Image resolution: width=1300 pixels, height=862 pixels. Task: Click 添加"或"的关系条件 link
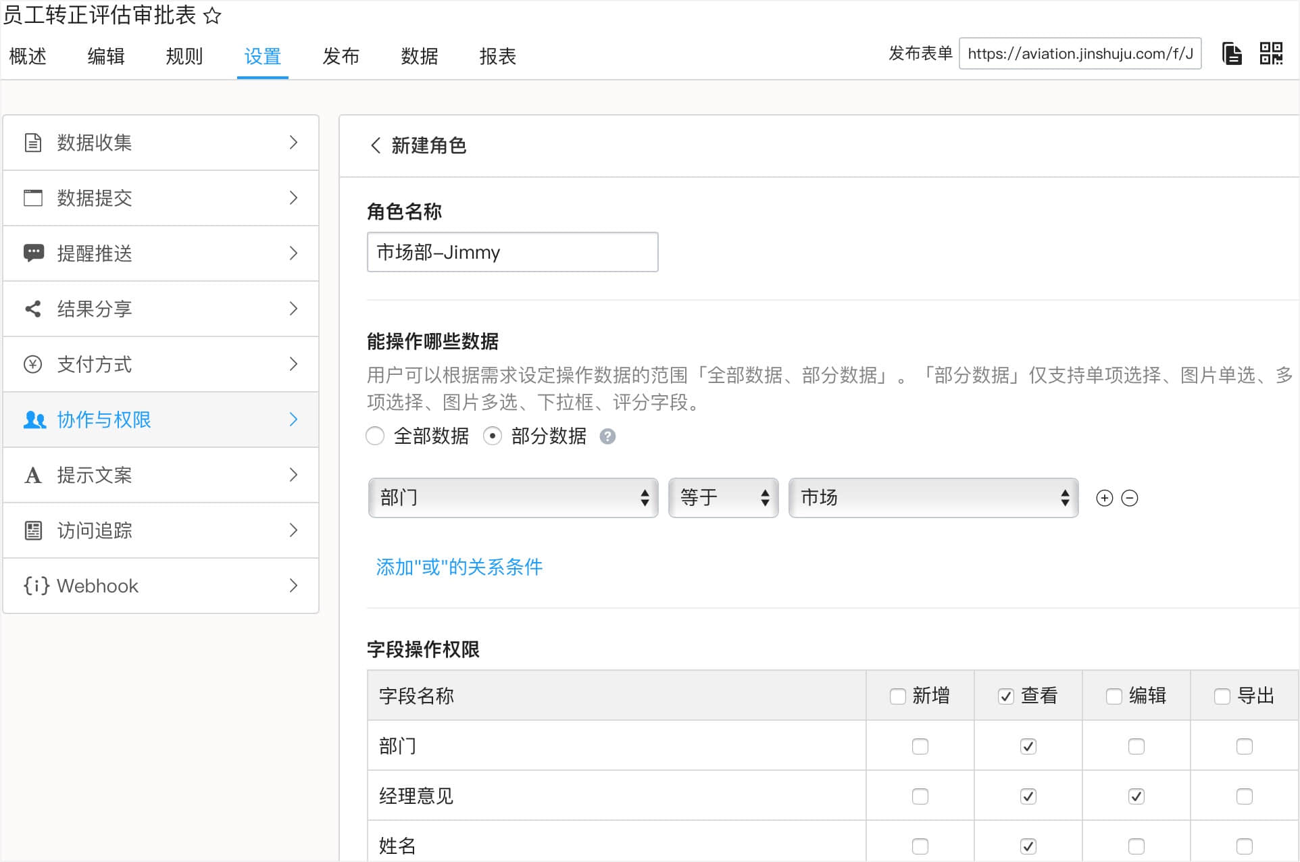pos(459,567)
